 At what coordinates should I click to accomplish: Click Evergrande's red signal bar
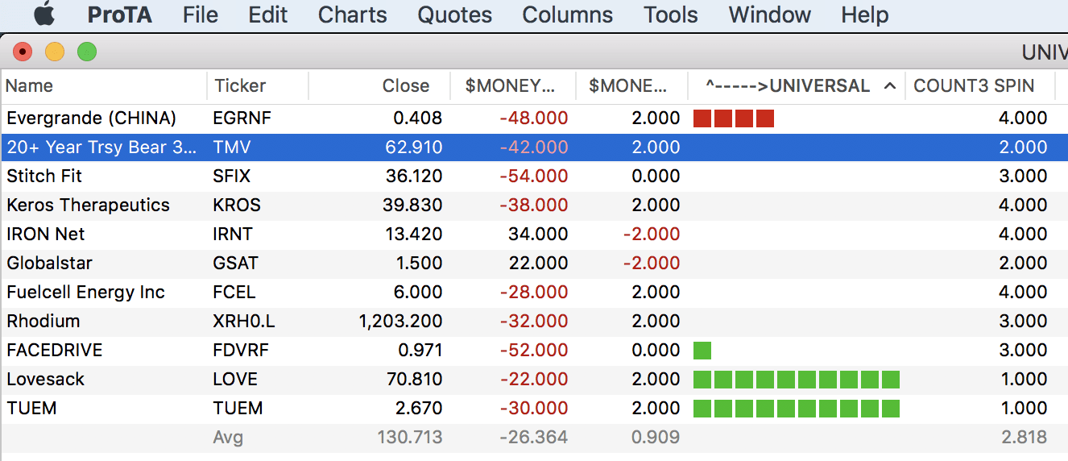[734, 118]
